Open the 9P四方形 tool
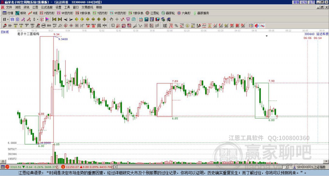Screen dimensions: 329x176 [x=65, y=13]
